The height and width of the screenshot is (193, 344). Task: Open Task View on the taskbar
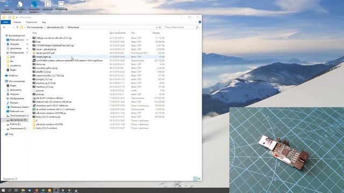pyautogui.click(x=16, y=190)
